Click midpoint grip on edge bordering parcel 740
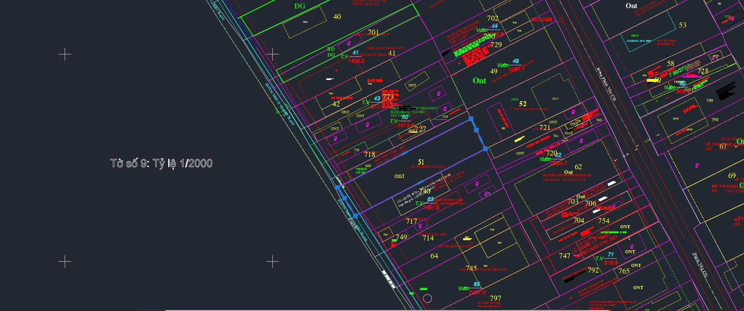The height and width of the screenshot is (311, 744). point(421,182)
